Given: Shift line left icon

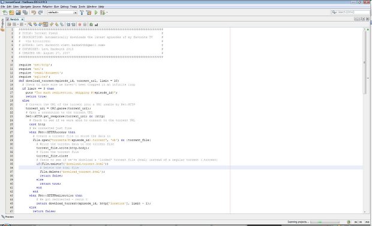Looking at the screenshot, I should click(x=68, y=25).
